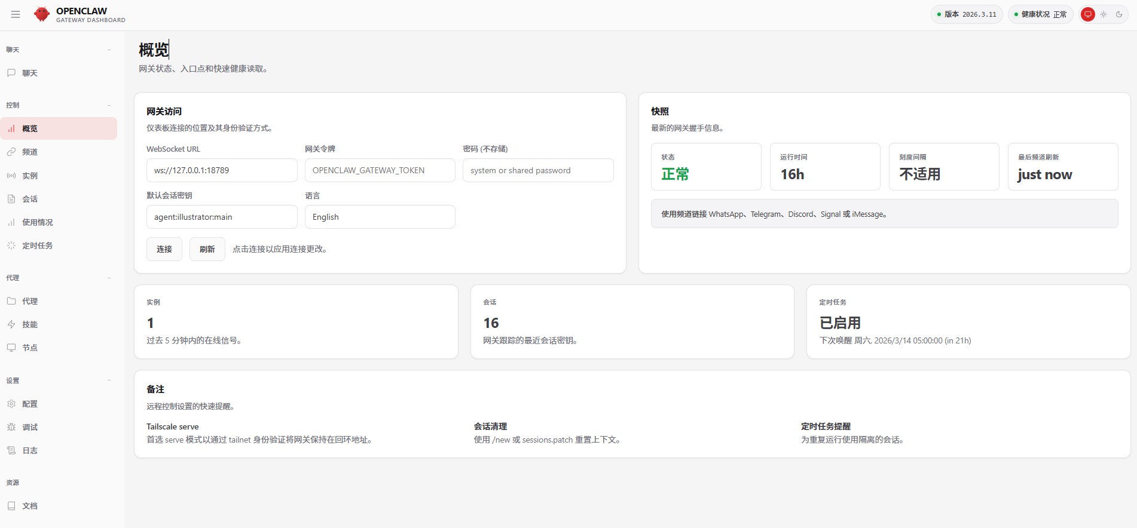Focus the 网关令牌 token input field
The image size is (1137, 528).
pos(380,170)
